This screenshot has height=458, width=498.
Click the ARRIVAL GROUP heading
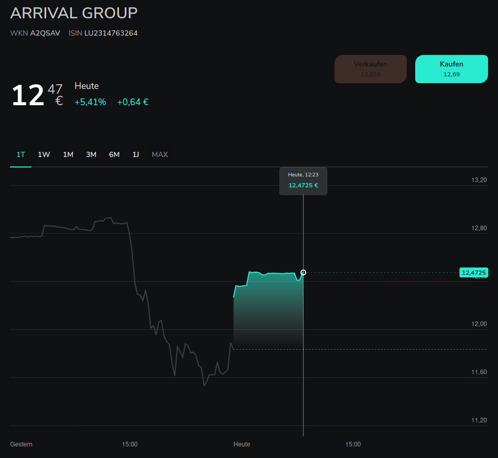click(74, 13)
